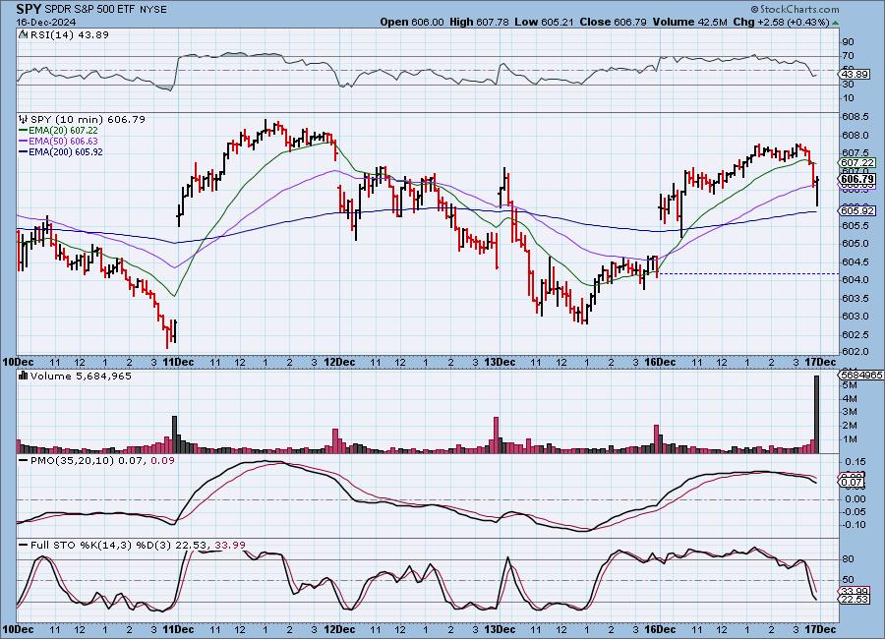Click the candlestick icon beside SPY (10 min)

(x=24, y=119)
